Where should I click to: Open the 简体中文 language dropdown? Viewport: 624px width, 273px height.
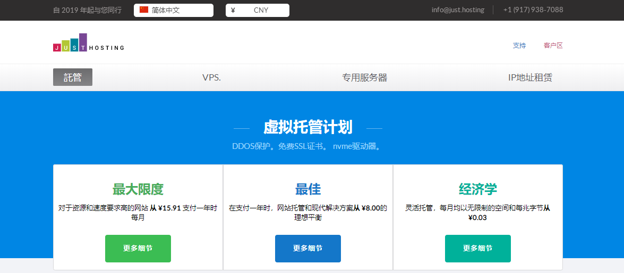(174, 11)
